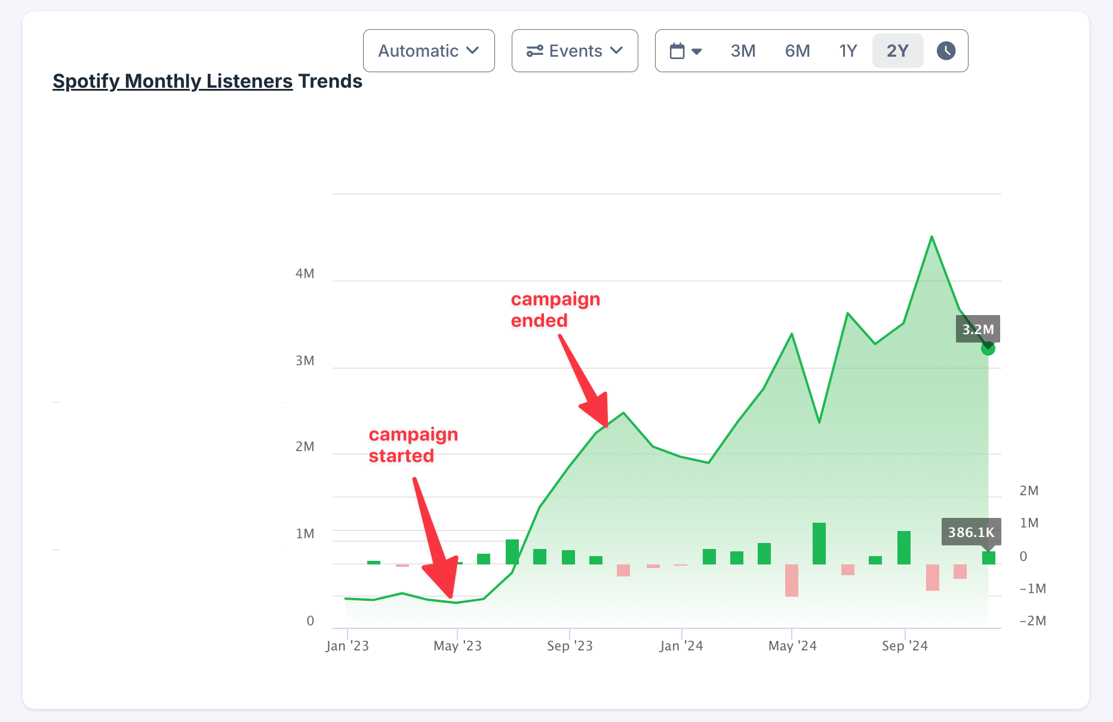Viewport: 1113px width, 722px height.
Task: Click the largest pink bar at May '24
Action: [x=792, y=580]
